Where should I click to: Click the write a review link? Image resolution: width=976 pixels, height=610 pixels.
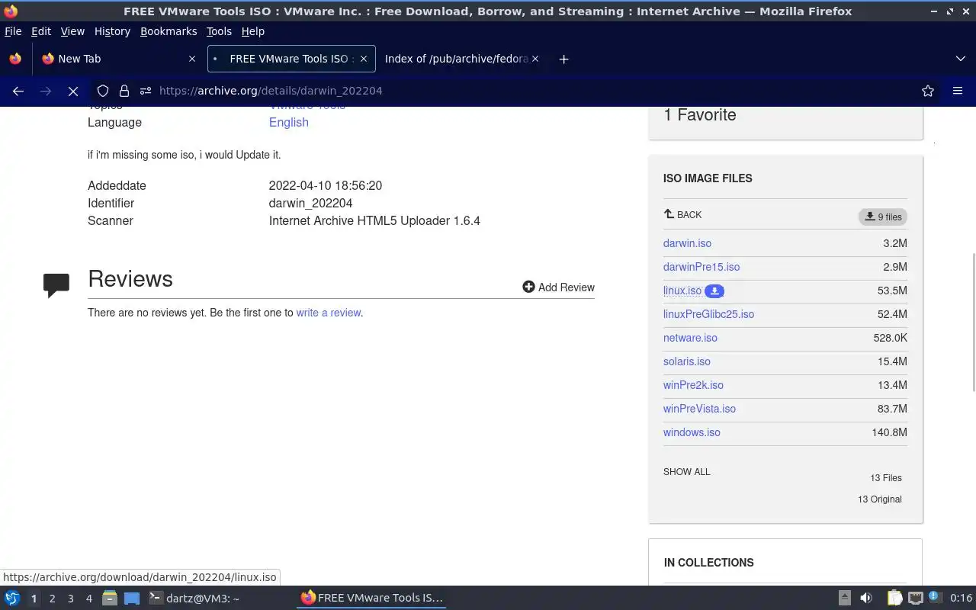(x=328, y=313)
